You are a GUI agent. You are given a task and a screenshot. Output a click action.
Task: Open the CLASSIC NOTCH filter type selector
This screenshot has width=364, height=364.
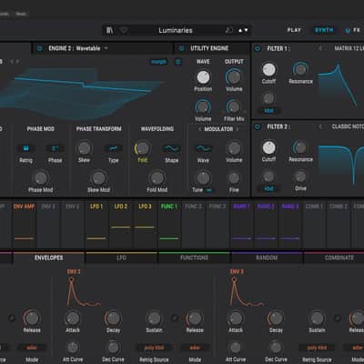(x=348, y=126)
